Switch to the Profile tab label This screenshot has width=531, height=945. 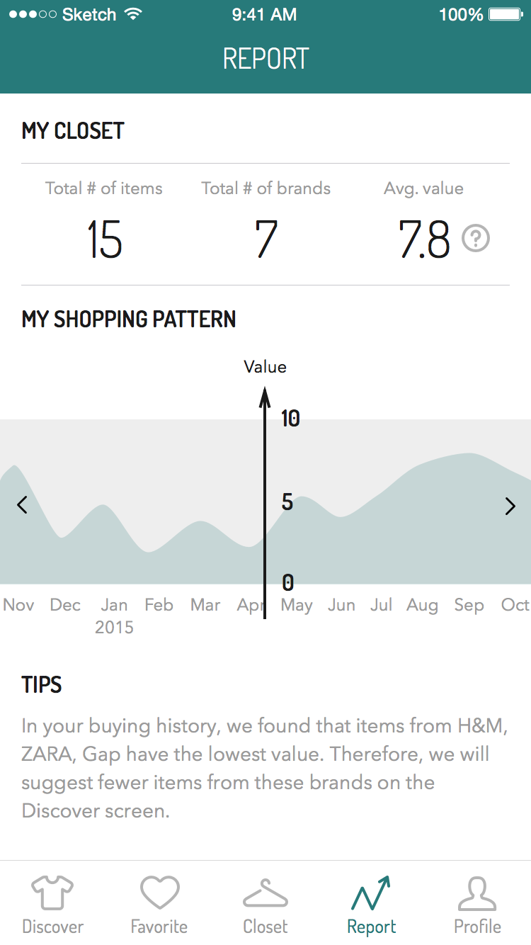tap(477, 927)
